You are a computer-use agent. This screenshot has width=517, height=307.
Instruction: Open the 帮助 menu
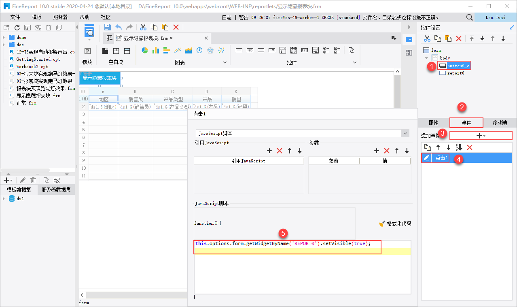[84, 17]
